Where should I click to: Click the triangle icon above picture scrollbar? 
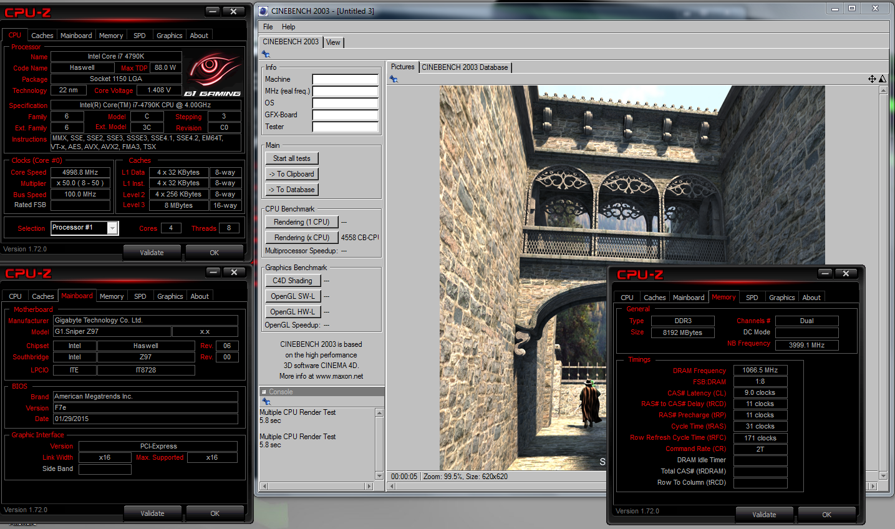pyautogui.click(x=883, y=79)
